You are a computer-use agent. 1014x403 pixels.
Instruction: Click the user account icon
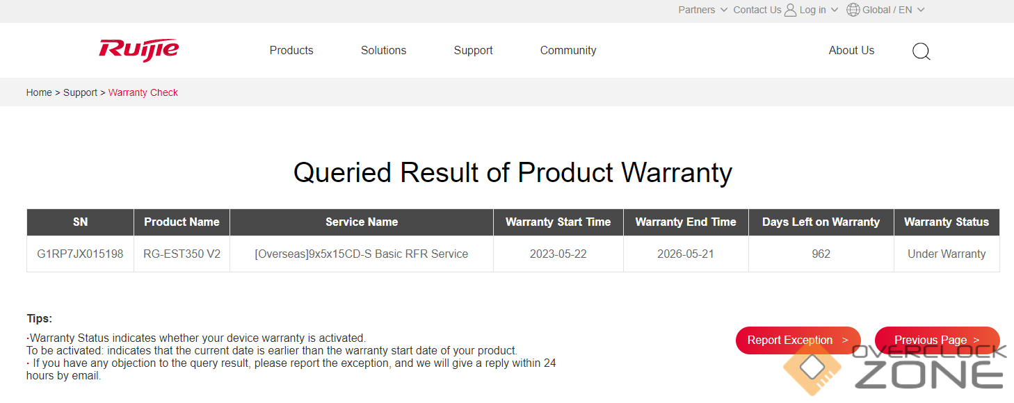[x=790, y=10]
